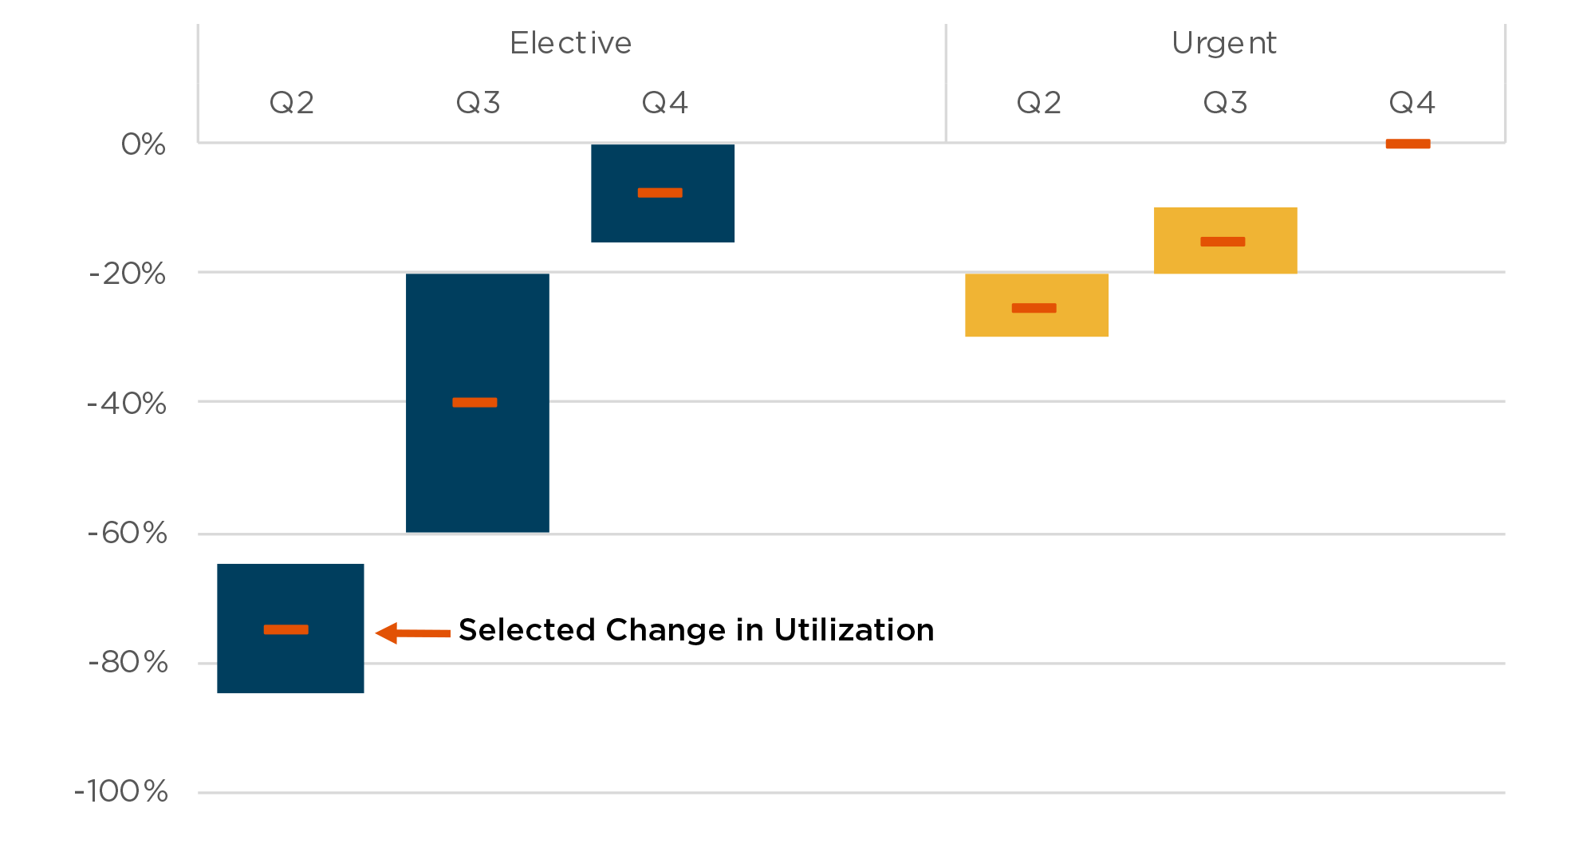Click the orange marker in Elective Q4 bar
The image size is (1595, 867).
[660, 192]
